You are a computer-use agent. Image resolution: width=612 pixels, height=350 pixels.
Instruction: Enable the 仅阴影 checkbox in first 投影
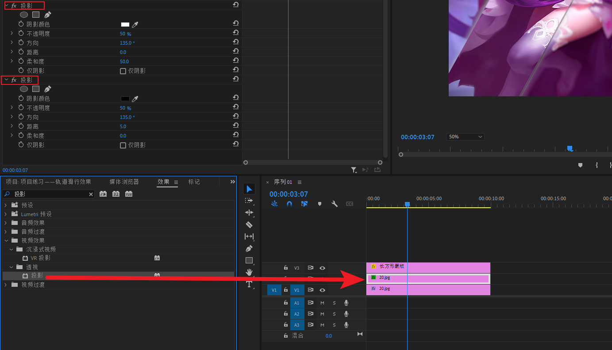click(123, 71)
